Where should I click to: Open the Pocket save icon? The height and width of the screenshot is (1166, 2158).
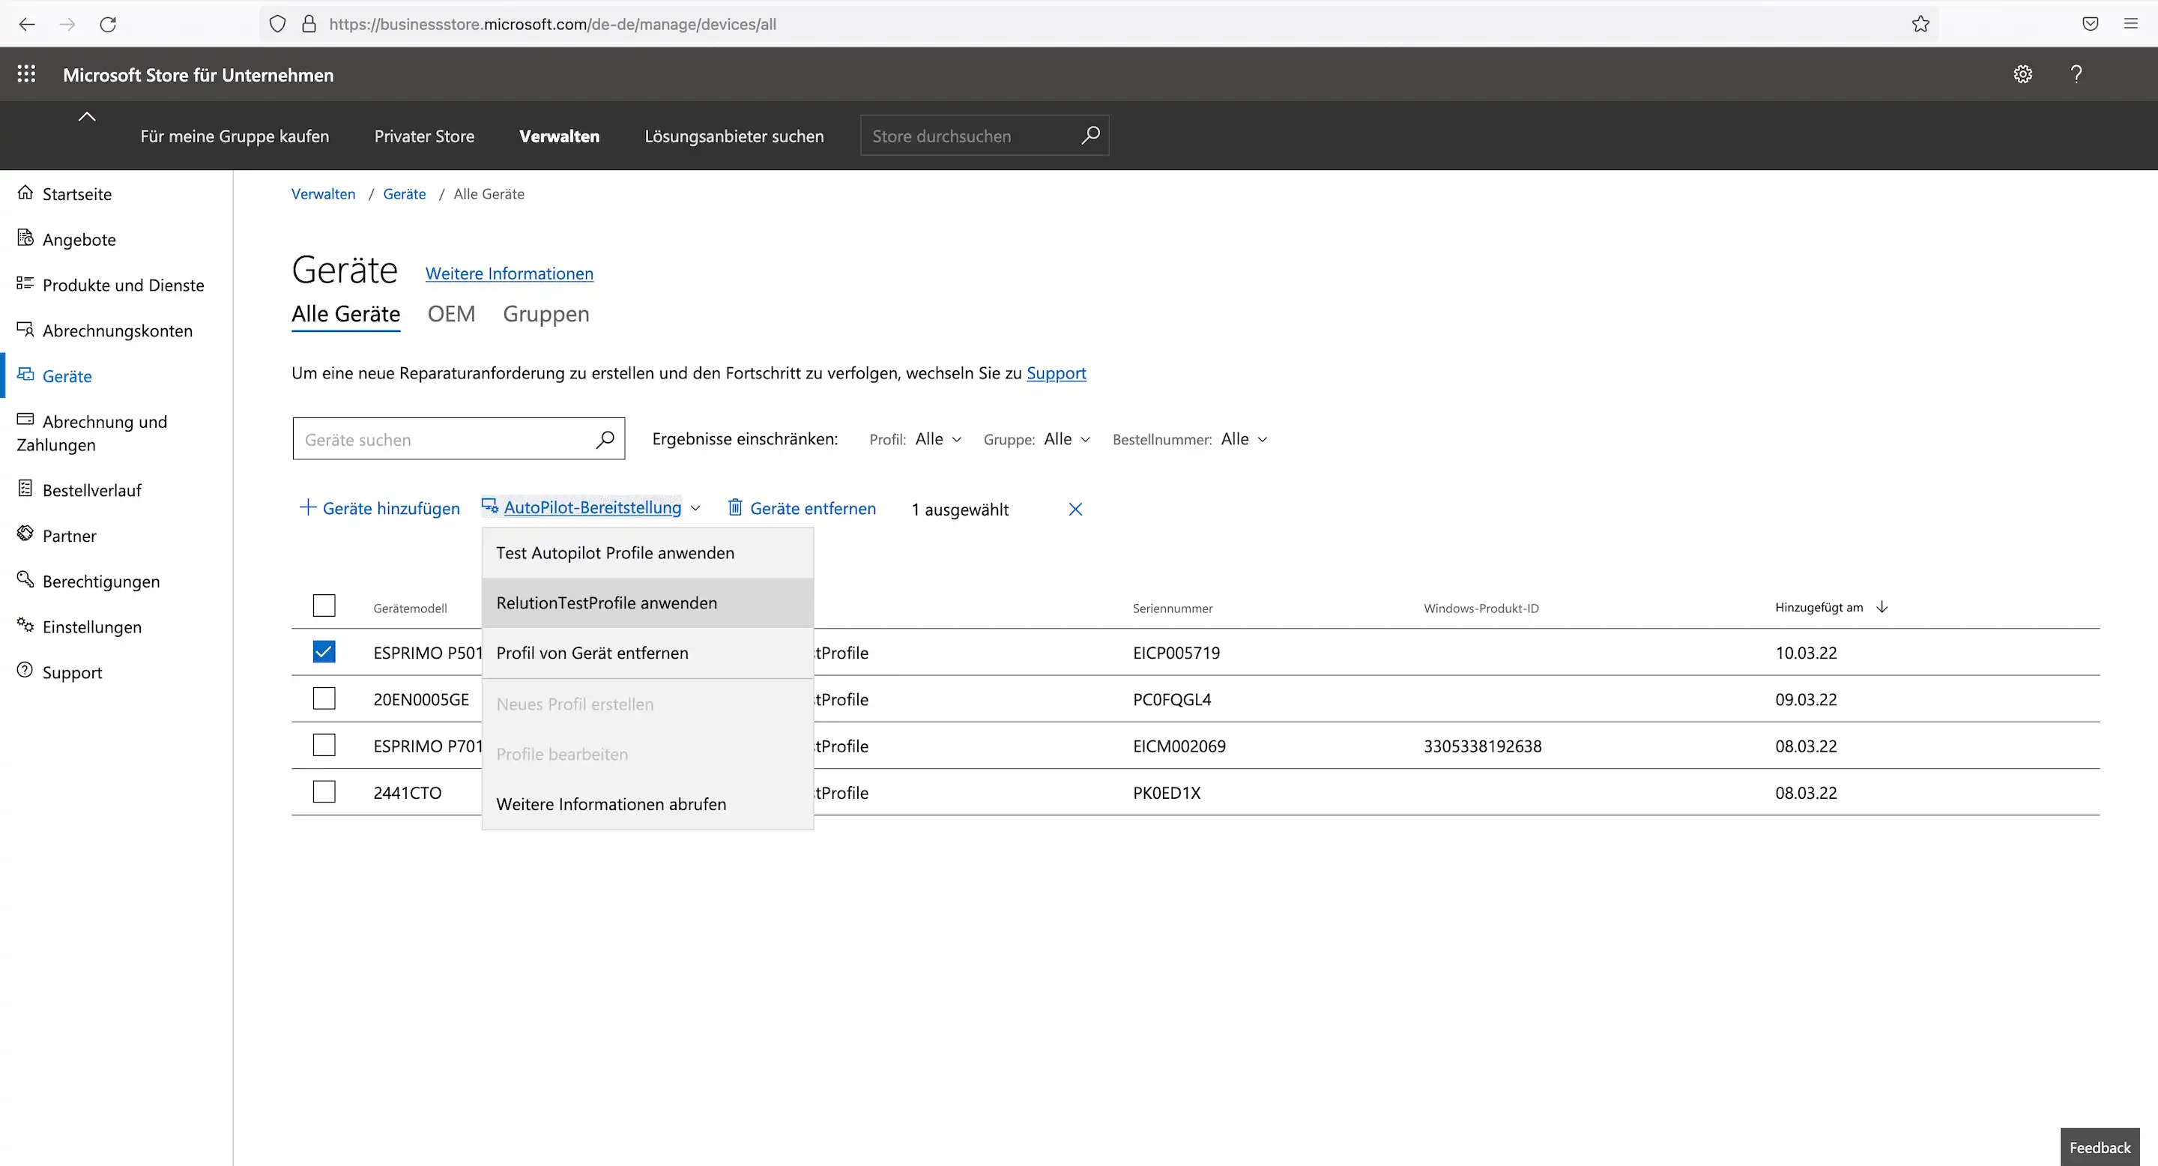pos(2090,24)
